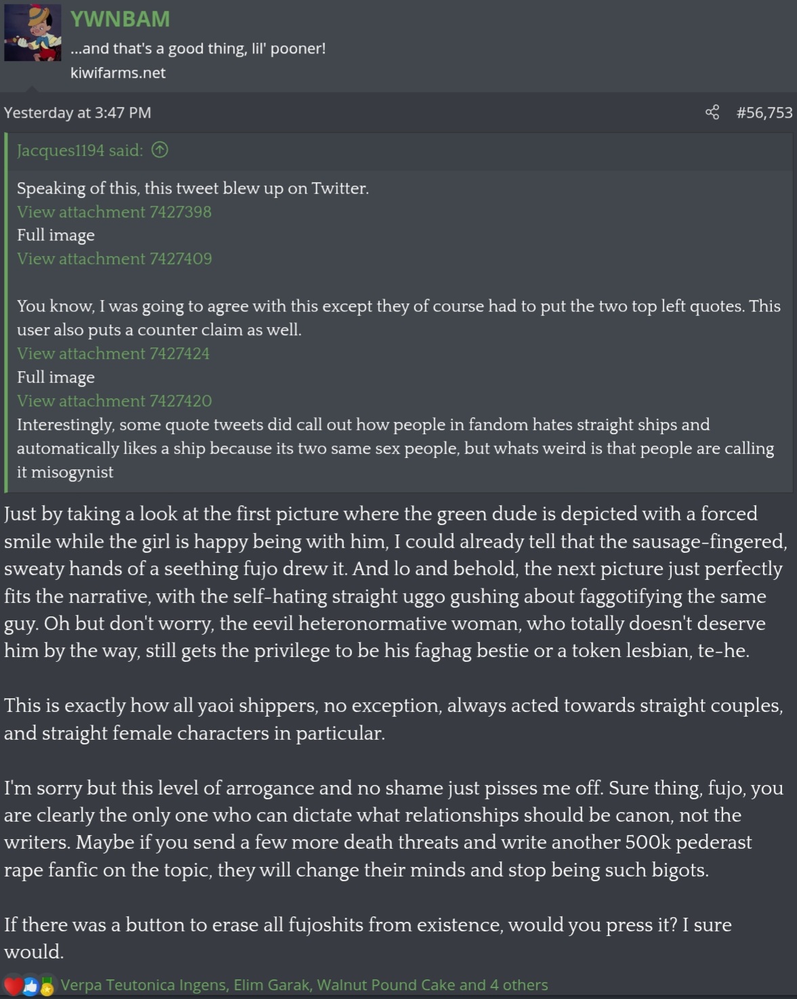The width and height of the screenshot is (797, 999).
Task: Open post number #56,753 permalink
Action: [764, 112]
